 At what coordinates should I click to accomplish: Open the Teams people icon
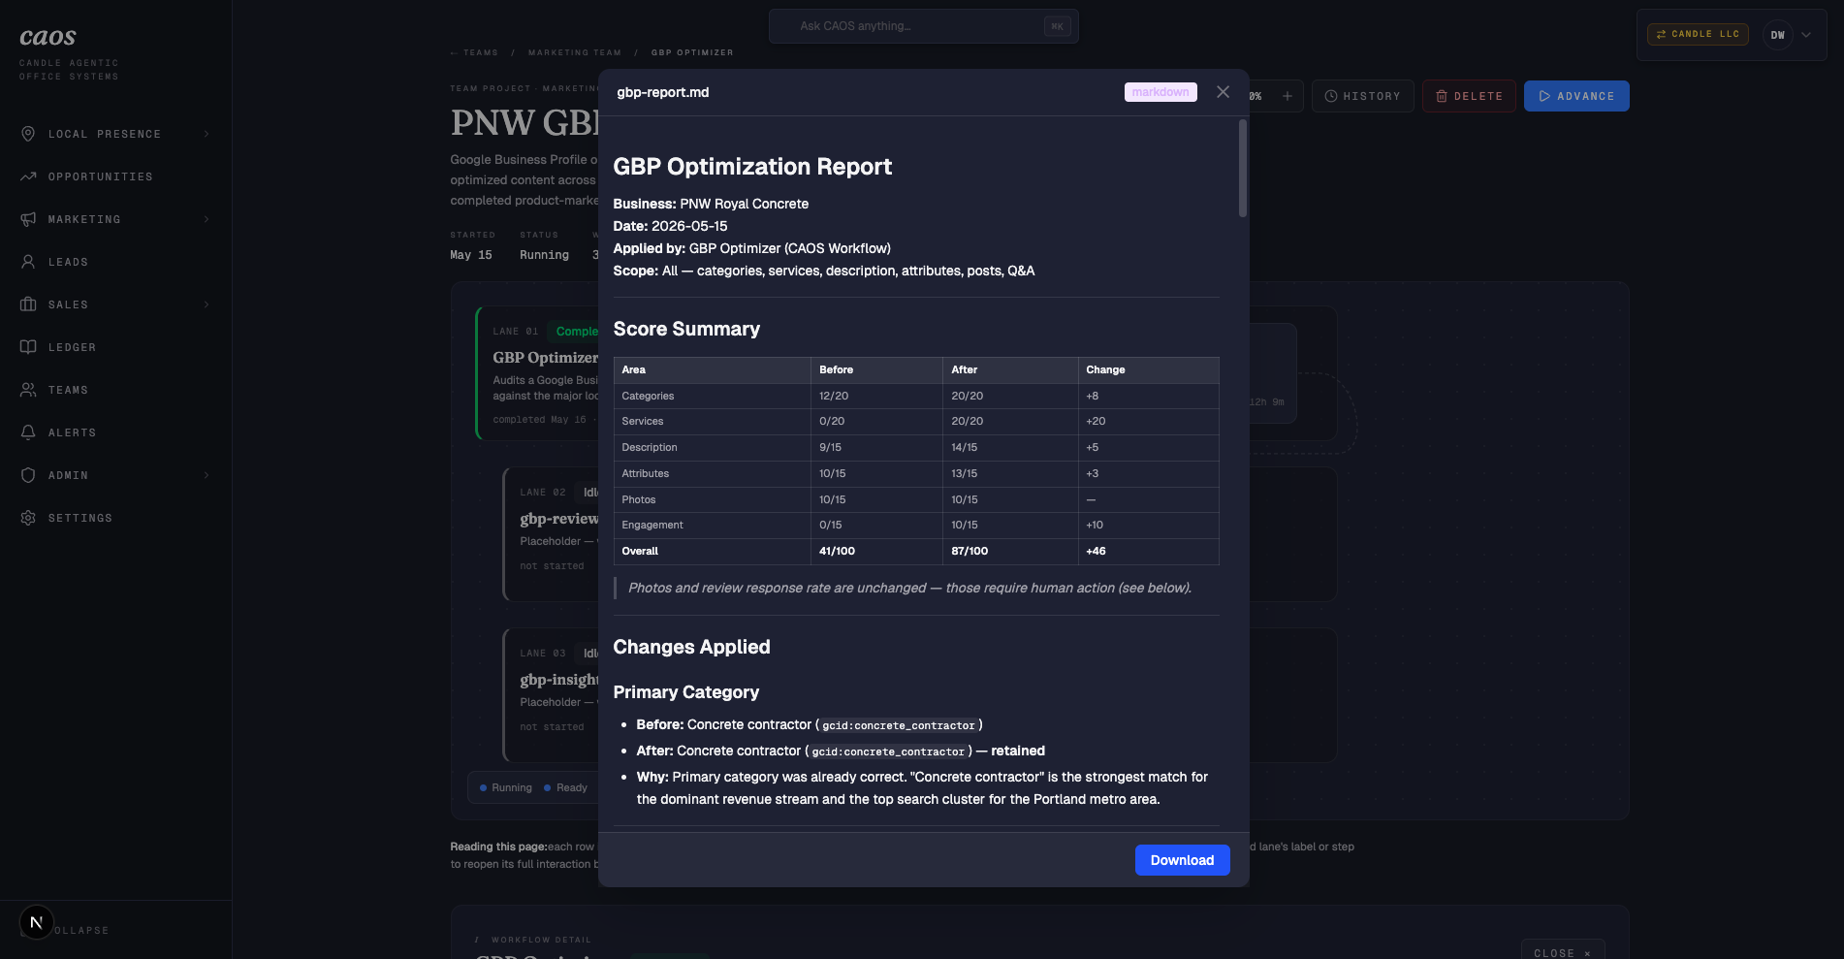point(28,390)
